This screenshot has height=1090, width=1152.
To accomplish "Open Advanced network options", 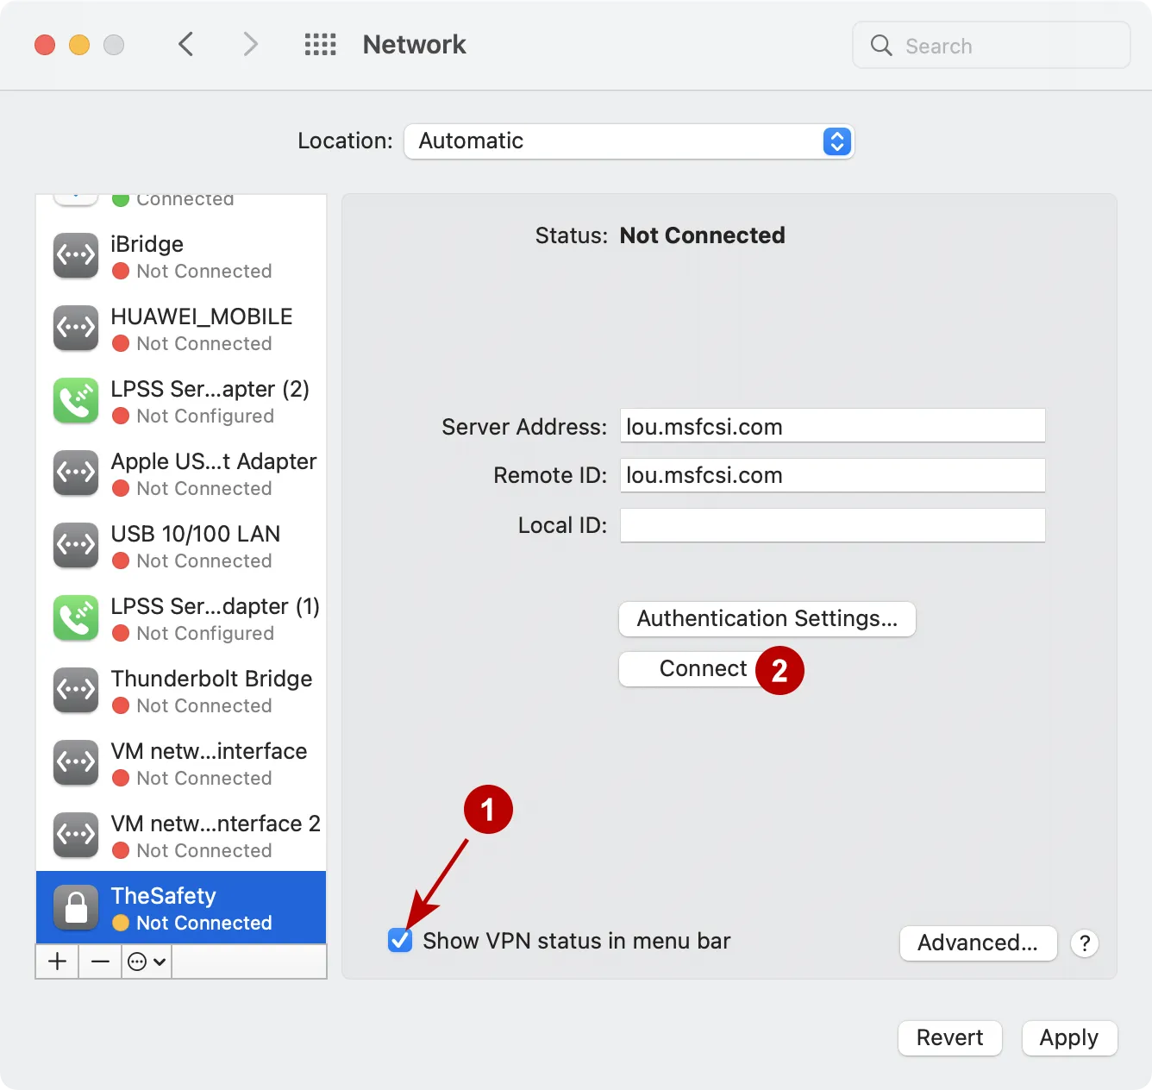I will coord(978,943).
